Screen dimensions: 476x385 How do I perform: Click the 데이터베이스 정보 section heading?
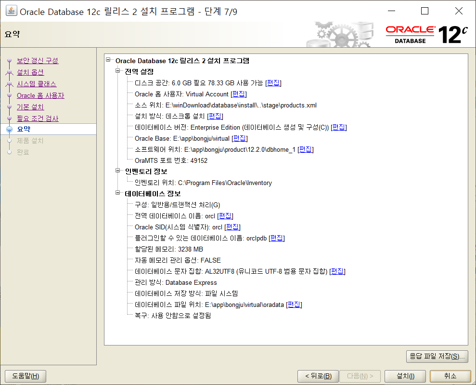[153, 194]
